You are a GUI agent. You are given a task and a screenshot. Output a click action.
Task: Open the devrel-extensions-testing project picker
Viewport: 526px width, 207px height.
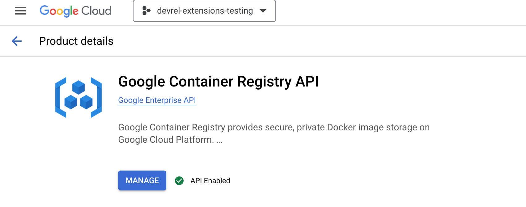click(205, 11)
